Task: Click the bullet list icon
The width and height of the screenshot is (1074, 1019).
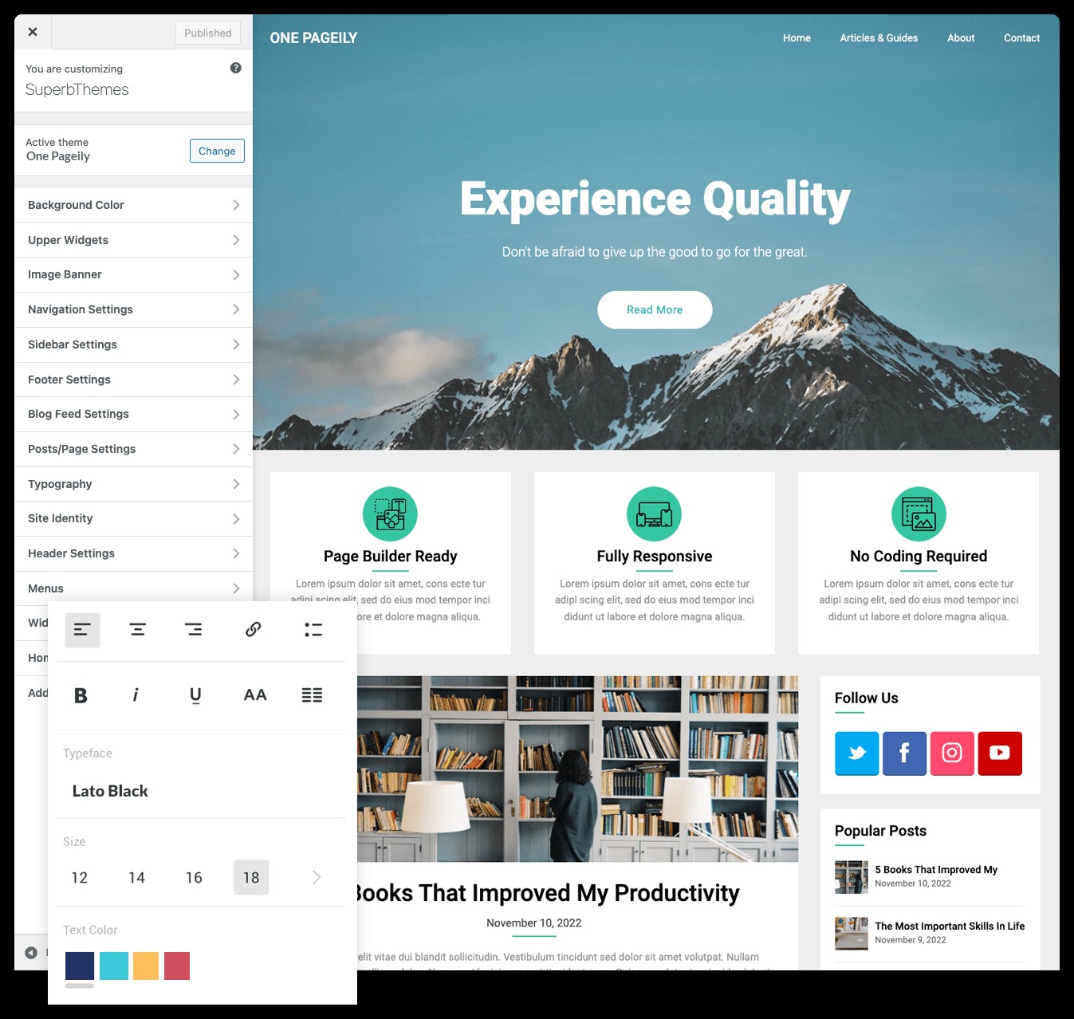Action: point(313,630)
